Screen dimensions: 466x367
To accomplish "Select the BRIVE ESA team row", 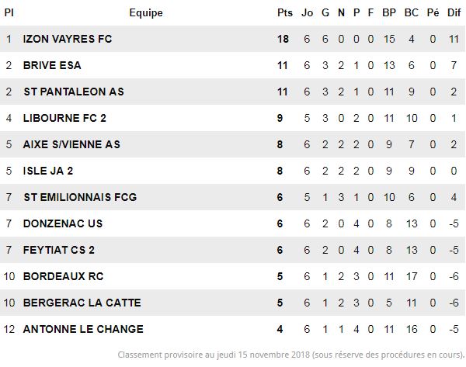I will click(232, 65).
